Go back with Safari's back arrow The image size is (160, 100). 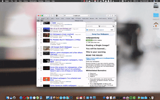[45, 16]
